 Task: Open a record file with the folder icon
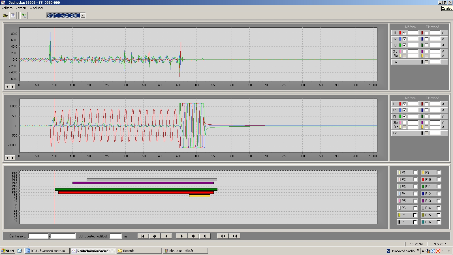5,16
